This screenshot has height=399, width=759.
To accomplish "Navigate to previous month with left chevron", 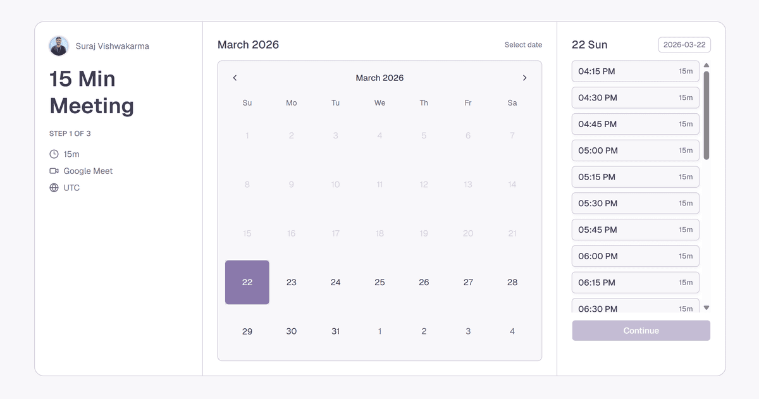I will click(x=235, y=78).
